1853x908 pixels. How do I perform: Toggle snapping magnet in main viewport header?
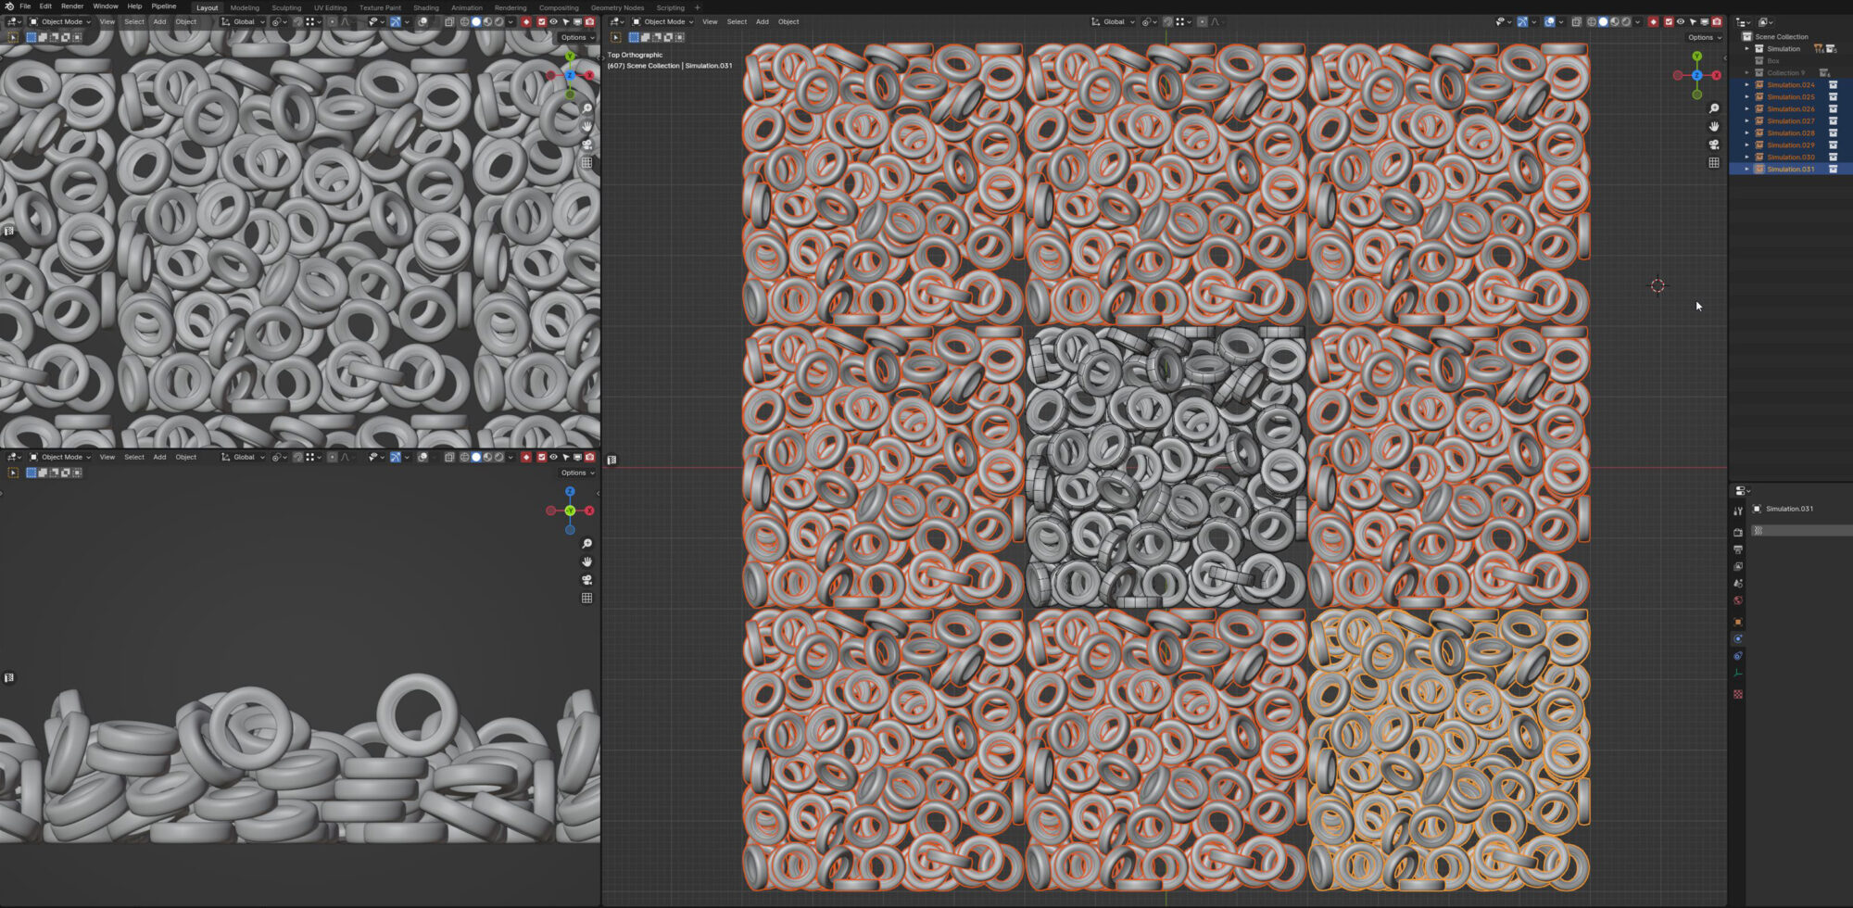[1167, 21]
